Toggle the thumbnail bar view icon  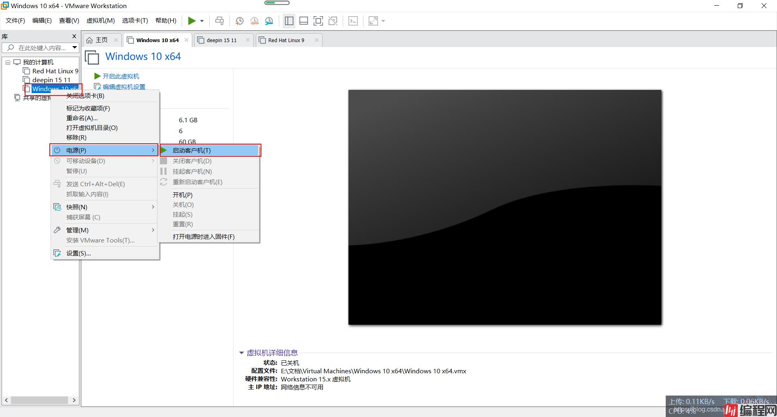click(304, 21)
